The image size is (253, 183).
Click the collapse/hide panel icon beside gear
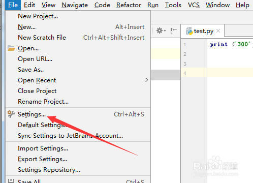(174, 30)
